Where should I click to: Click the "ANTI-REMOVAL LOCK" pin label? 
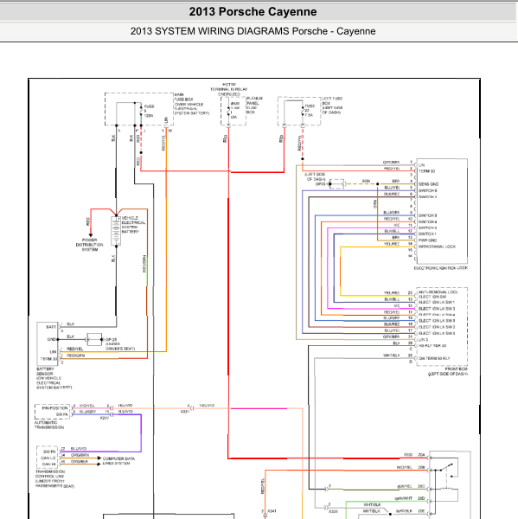[x=438, y=292]
